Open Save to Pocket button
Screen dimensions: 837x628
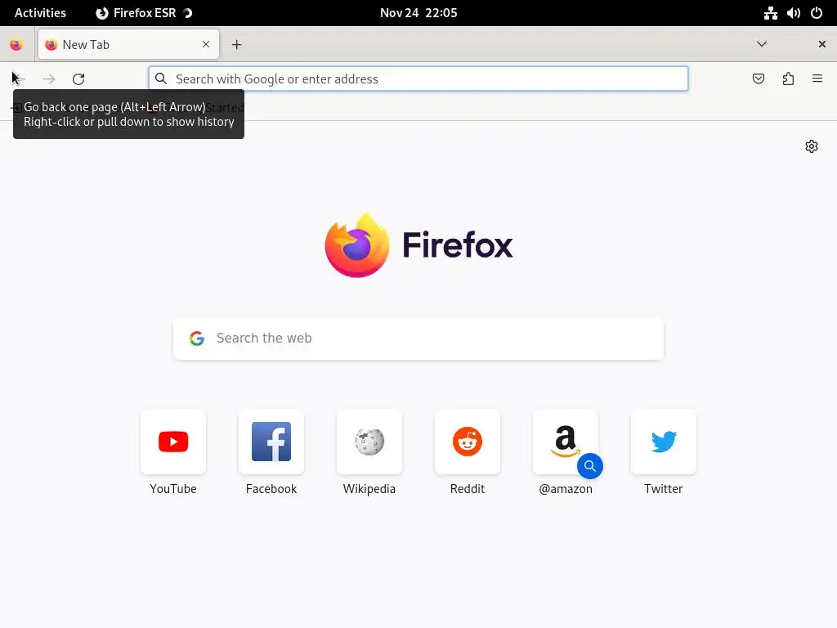[758, 79]
